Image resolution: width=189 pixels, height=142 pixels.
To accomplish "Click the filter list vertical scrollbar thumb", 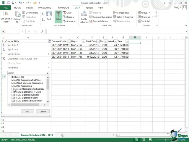I will coord(48,84).
